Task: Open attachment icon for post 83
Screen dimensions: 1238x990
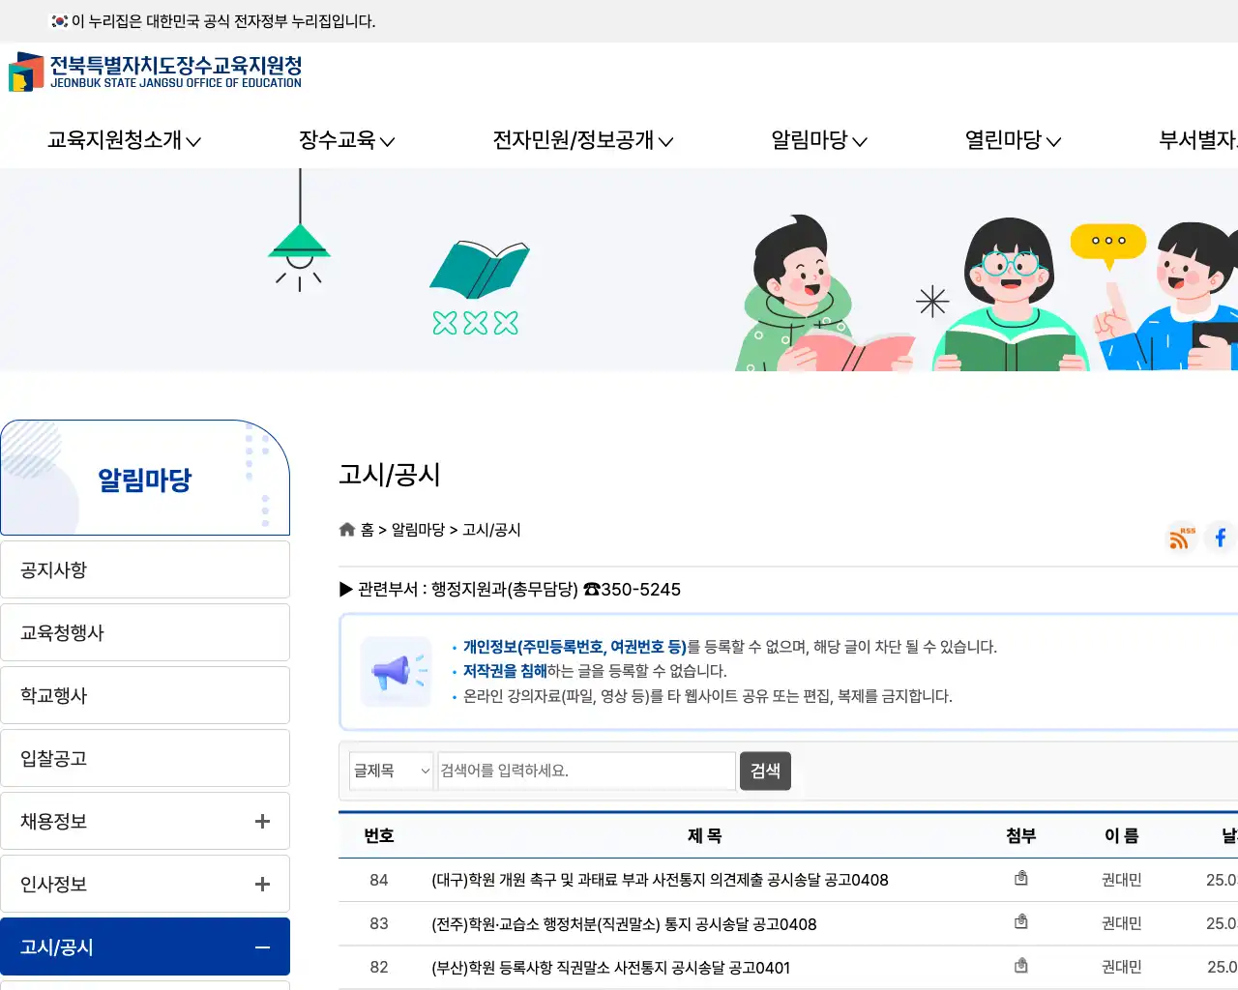Action: click(1020, 922)
